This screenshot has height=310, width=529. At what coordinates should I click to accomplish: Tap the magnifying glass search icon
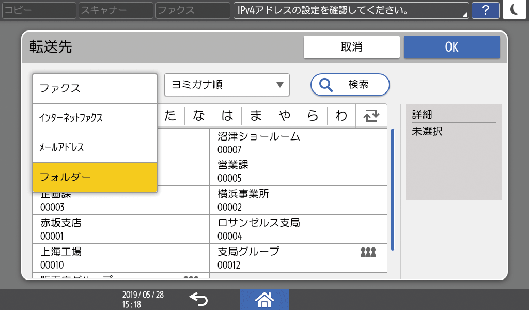326,85
